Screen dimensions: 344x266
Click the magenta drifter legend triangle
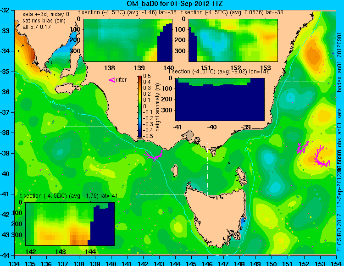tap(112, 80)
